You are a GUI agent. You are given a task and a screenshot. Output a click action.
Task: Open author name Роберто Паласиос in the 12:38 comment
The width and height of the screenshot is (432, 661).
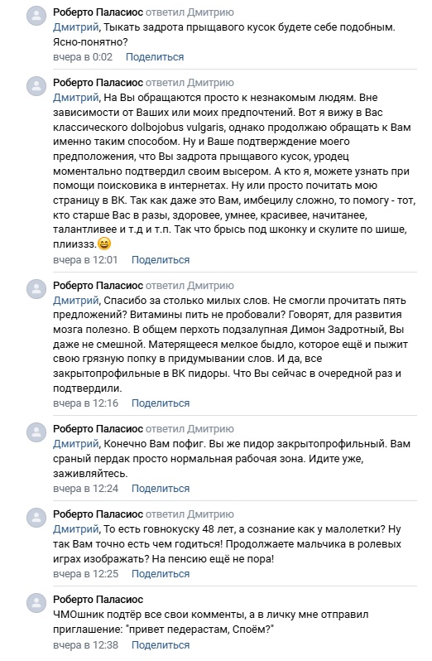pos(98,600)
